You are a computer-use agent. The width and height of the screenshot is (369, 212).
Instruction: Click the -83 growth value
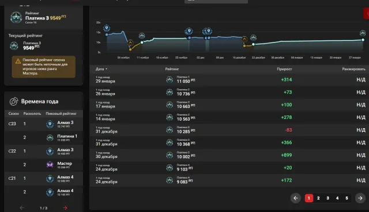pos(288,130)
